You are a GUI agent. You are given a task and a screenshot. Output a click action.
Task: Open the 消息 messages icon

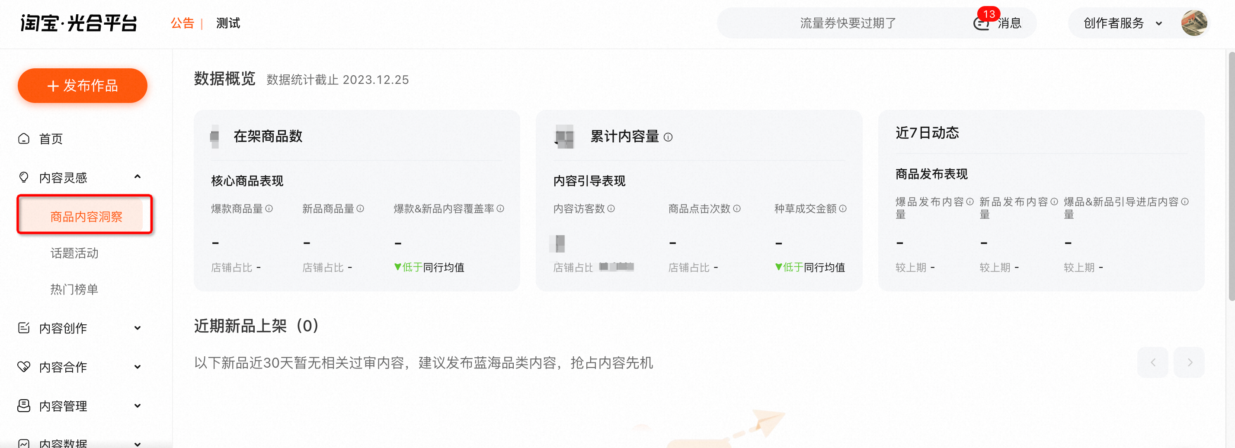tap(981, 24)
